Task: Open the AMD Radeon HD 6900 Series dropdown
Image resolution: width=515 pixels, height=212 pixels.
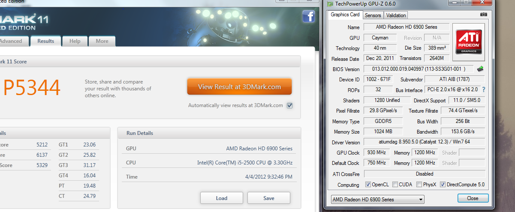Action: click(x=378, y=199)
